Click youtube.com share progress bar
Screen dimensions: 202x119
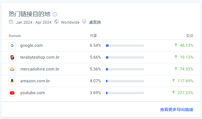125,93
